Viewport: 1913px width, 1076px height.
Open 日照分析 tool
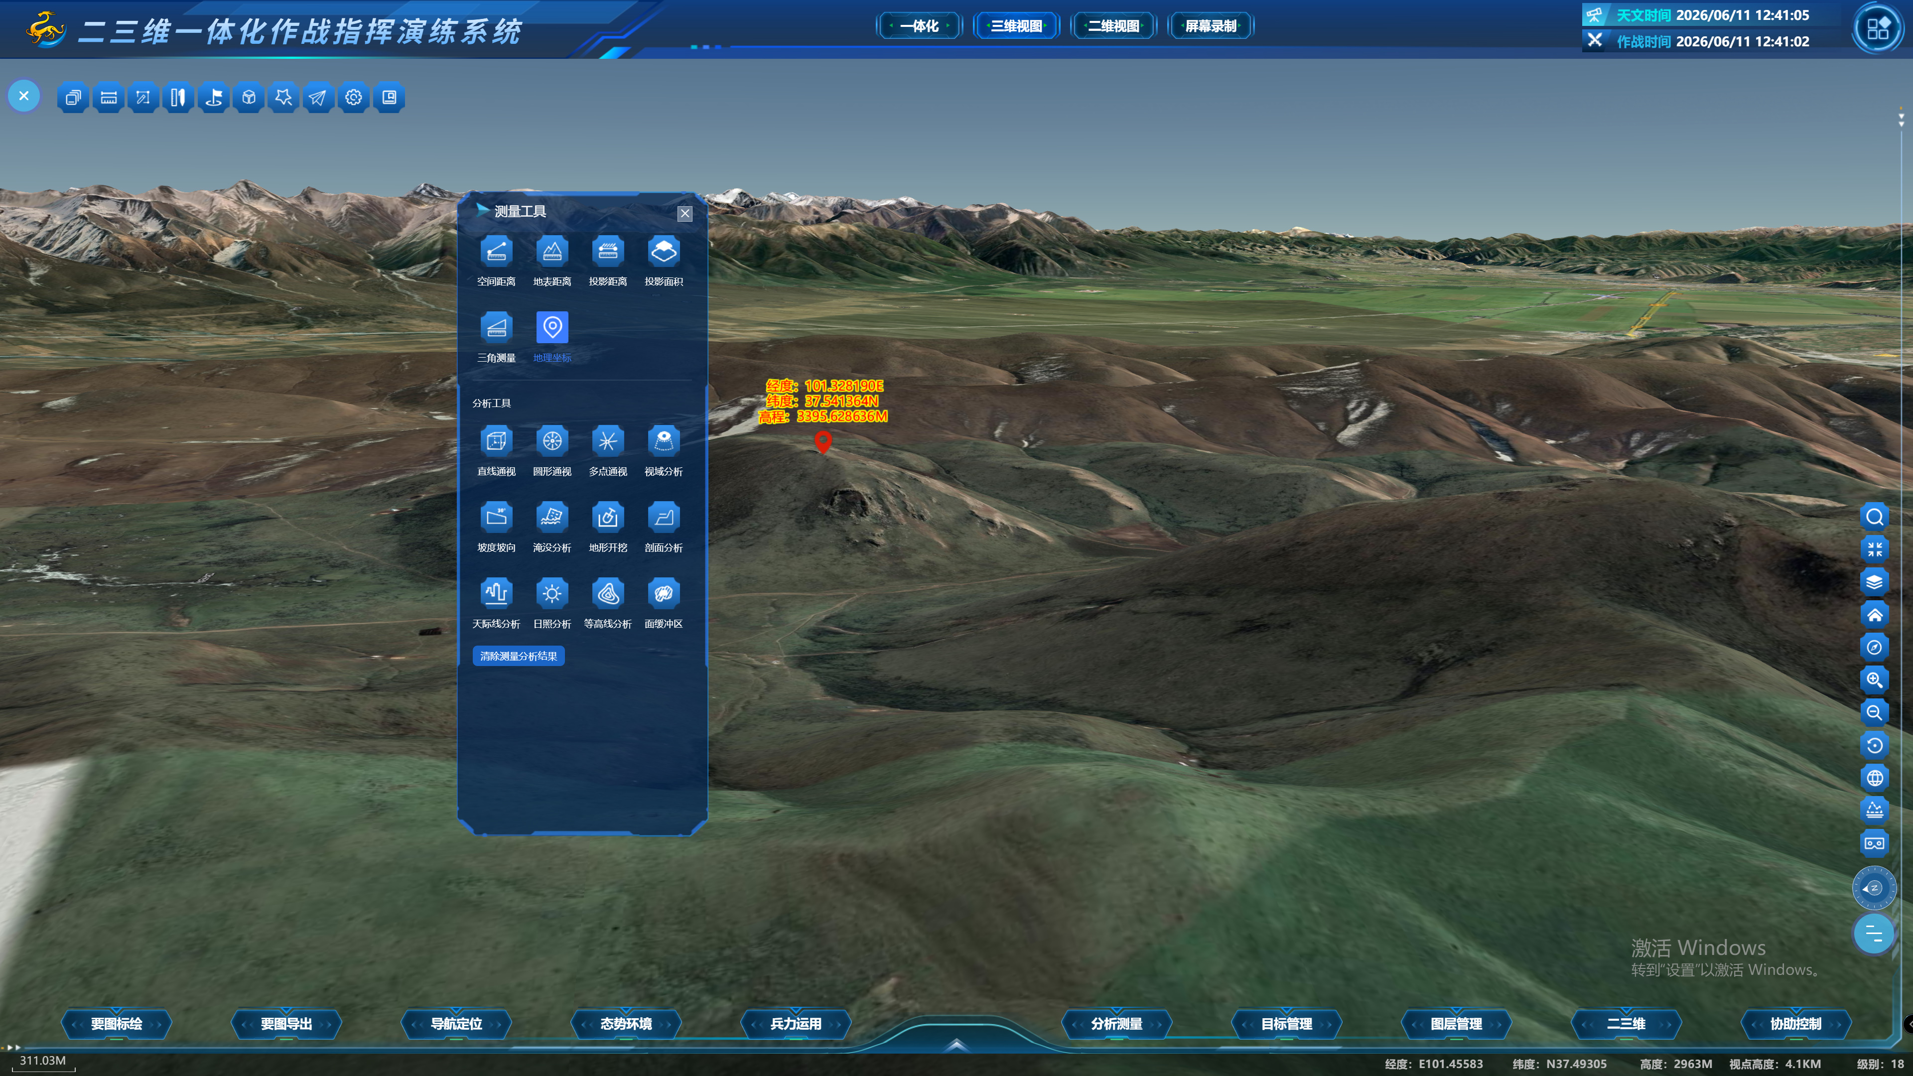pyautogui.click(x=552, y=594)
